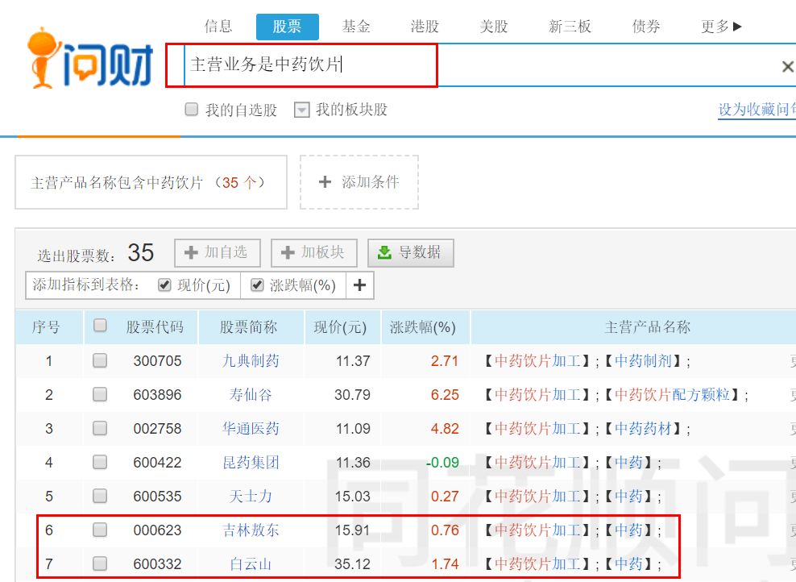Click the 6.25 change percentage cell
This screenshot has height=582, width=796.
(445, 395)
